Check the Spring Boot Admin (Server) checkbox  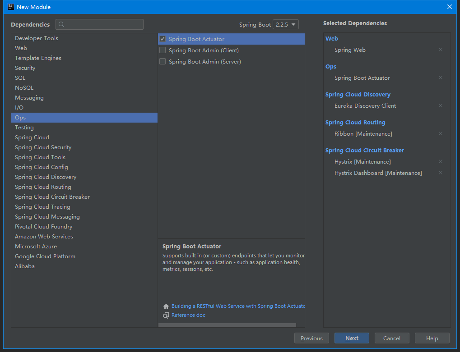coord(163,61)
